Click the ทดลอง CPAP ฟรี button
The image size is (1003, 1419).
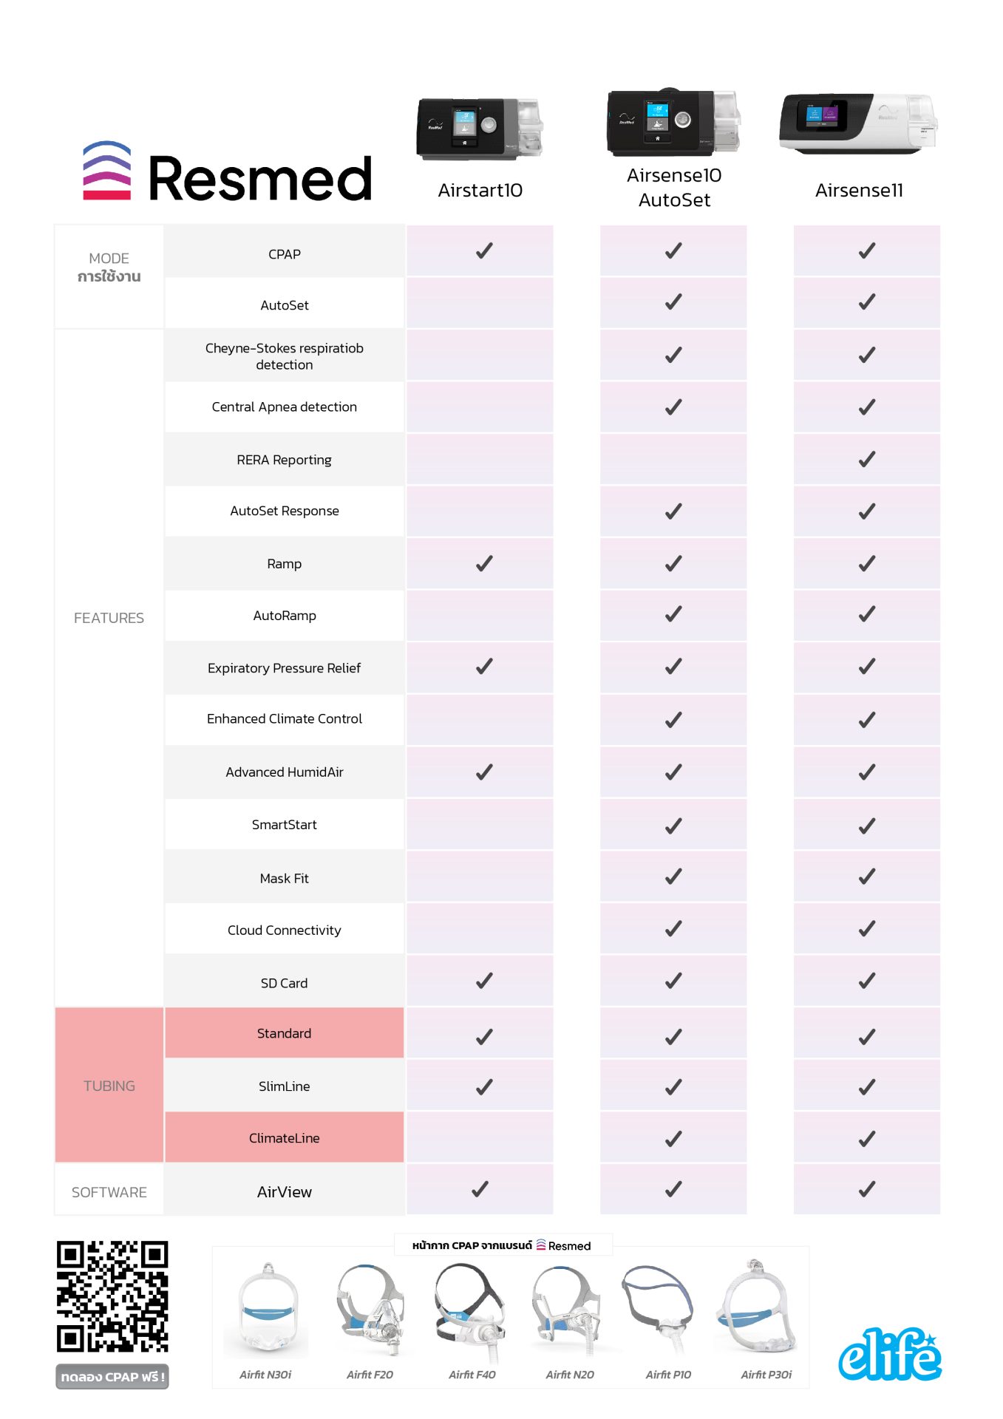[112, 1377]
